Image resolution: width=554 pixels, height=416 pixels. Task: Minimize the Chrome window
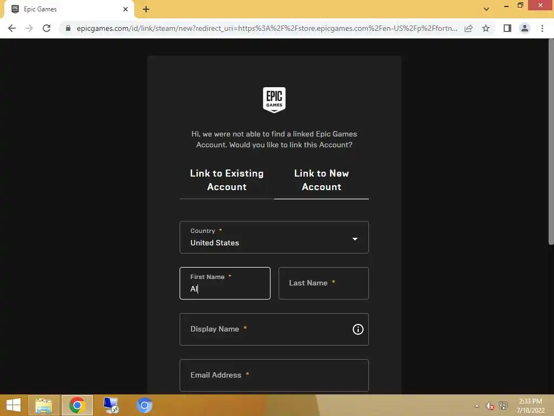point(506,5)
